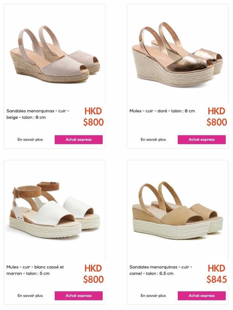Viewport: 233px width, 310px height.
Task: Select title Mules cuir blanc cassé et marron
Action: coord(35,270)
